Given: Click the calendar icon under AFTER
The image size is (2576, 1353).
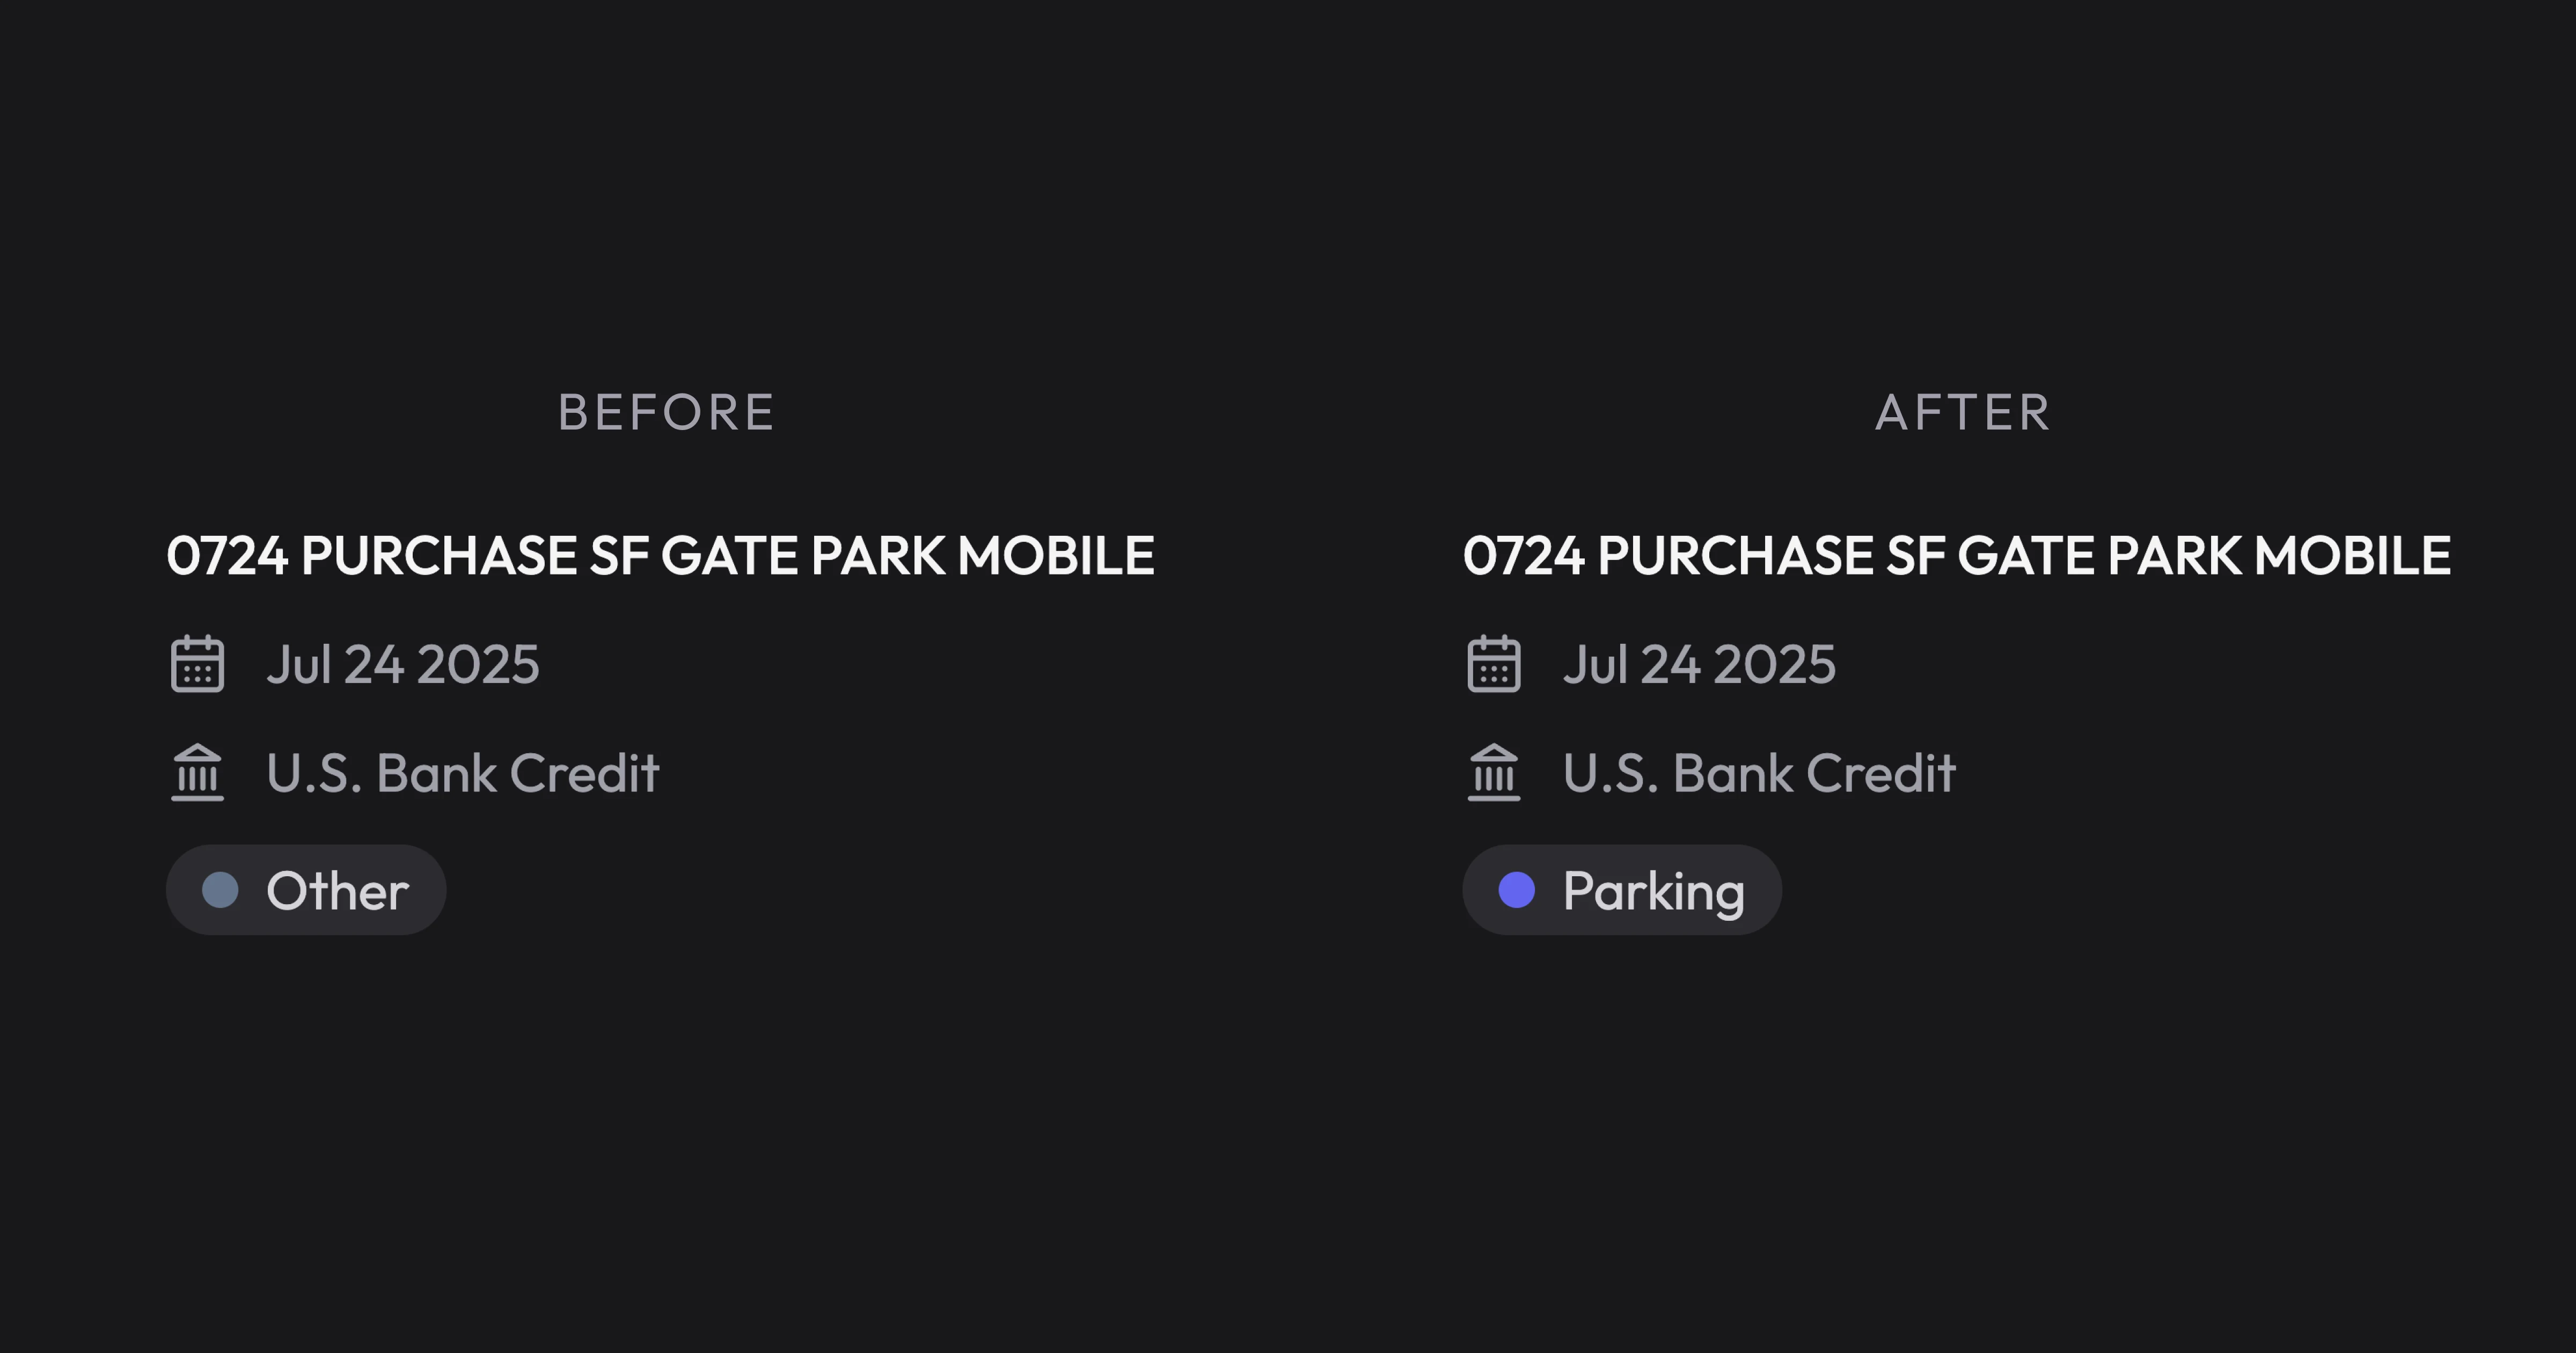Looking at the screenshot, I should tap(1494, 664).
